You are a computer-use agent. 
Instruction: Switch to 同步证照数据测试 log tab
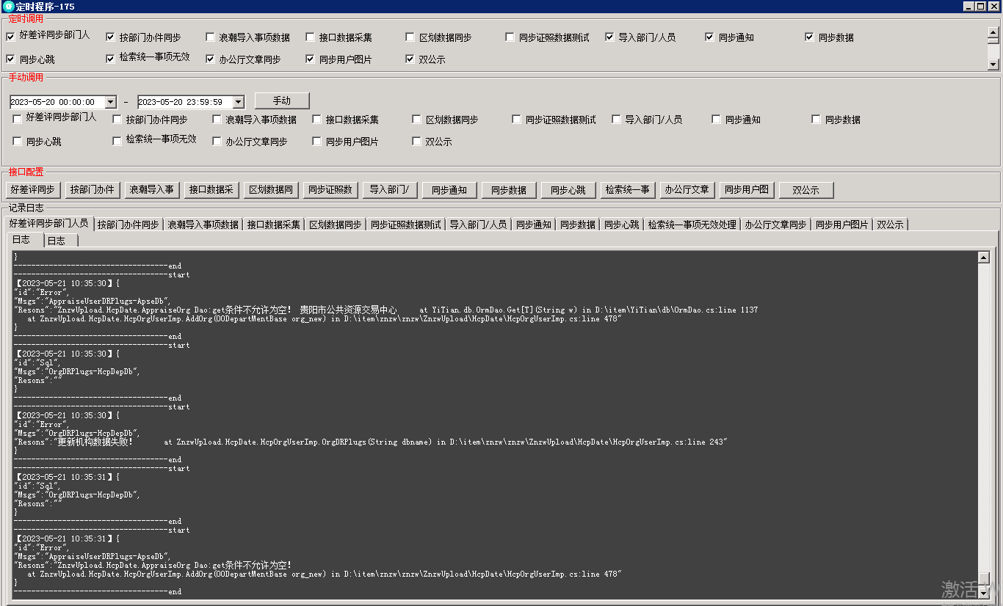[406, 224]
